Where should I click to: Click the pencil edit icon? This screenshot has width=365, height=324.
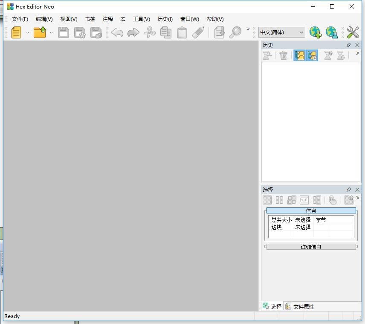198,32
